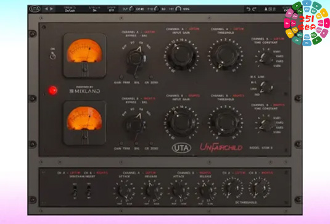Click the zero-adjust screw below Channel A meter
330x224 pixels.
click(85, 70)
